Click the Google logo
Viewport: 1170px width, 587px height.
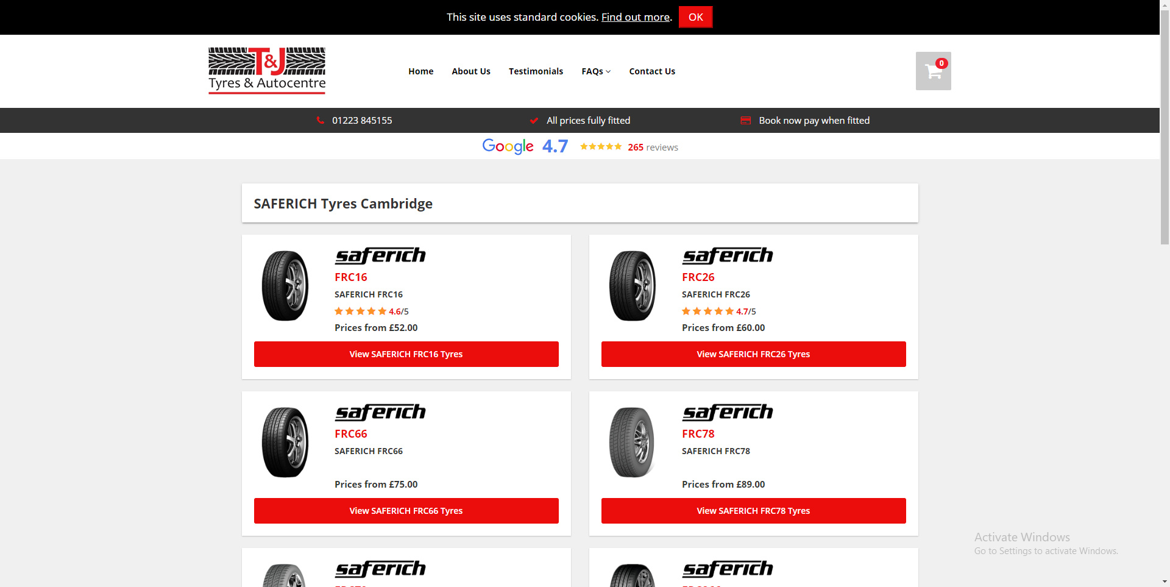pyautogui.click(x=508, y=146)
